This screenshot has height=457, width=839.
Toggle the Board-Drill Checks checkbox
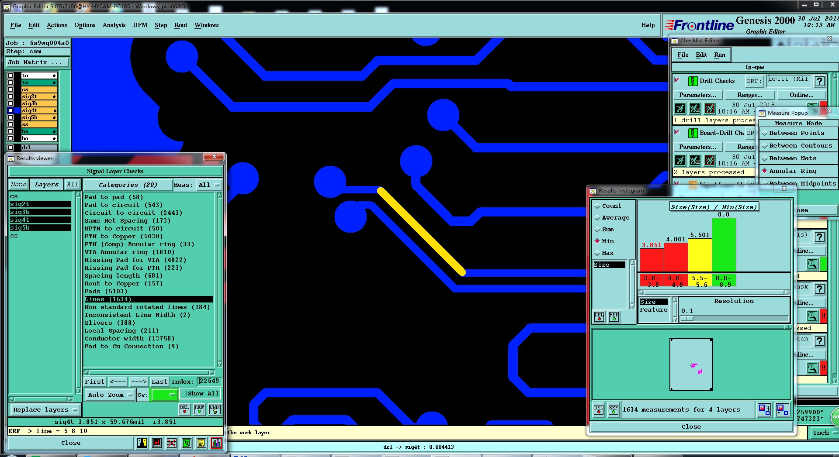[677, 132]
